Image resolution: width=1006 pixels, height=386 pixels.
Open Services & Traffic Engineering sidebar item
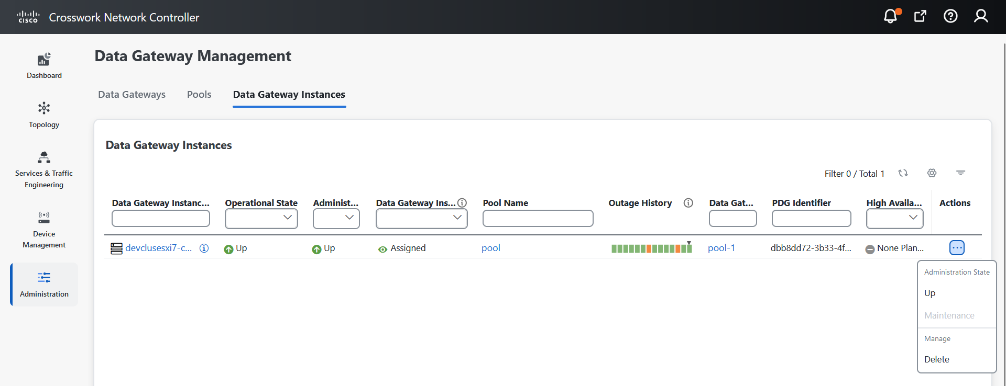pyautogui.click(x=44, y=169)
